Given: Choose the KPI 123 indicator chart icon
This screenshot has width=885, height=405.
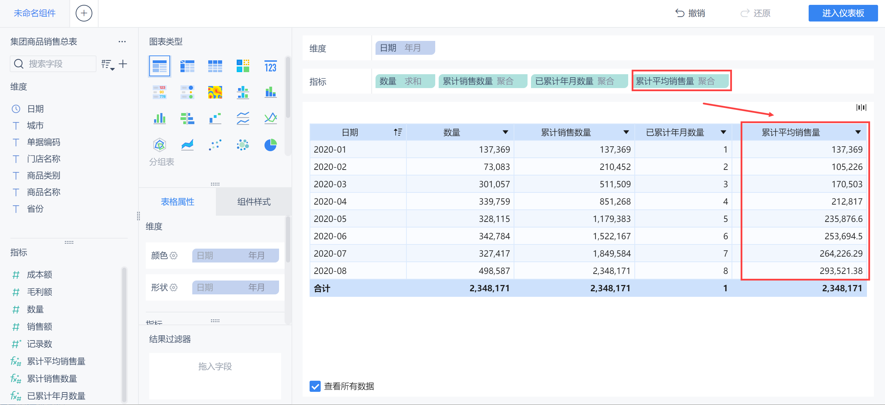Looking at the screenshot, I should pyautogui.click(x=270, y=66).
